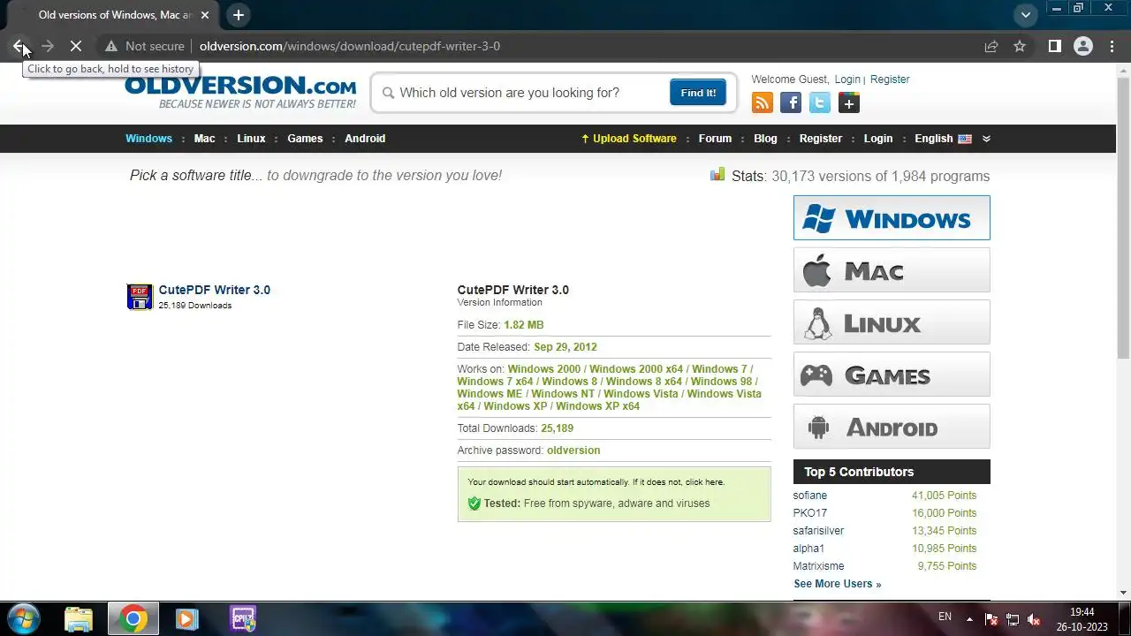Click the Login link near Welcome Guest
The image size is (1131, 636).
pyautogui.click(x=847, y=79)
